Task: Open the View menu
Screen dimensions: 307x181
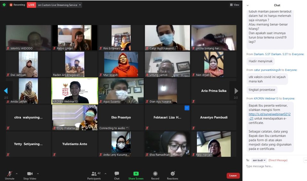Action: (x=234, y=5)
